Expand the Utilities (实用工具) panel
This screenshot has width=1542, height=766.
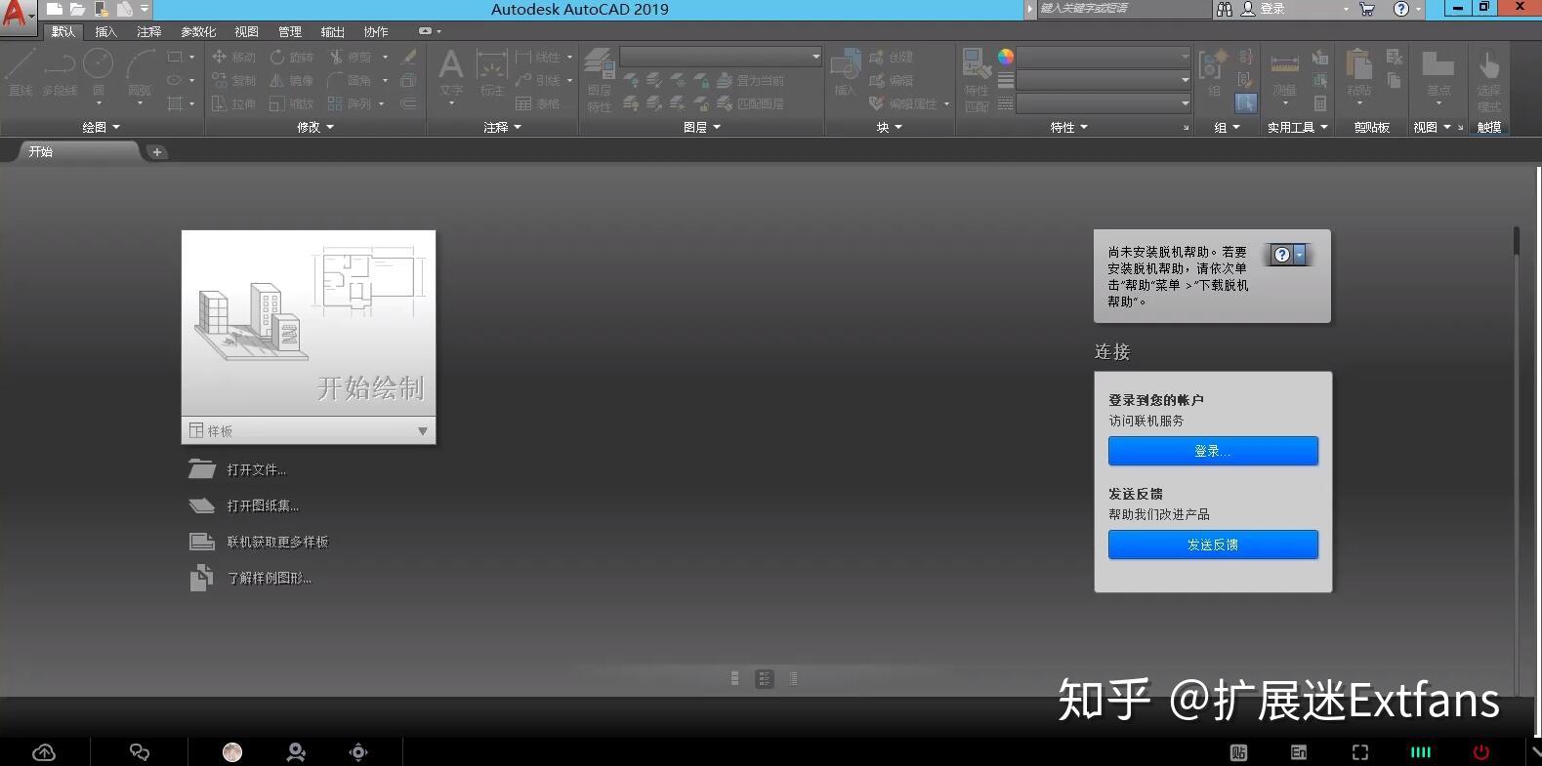(1297, 127)
